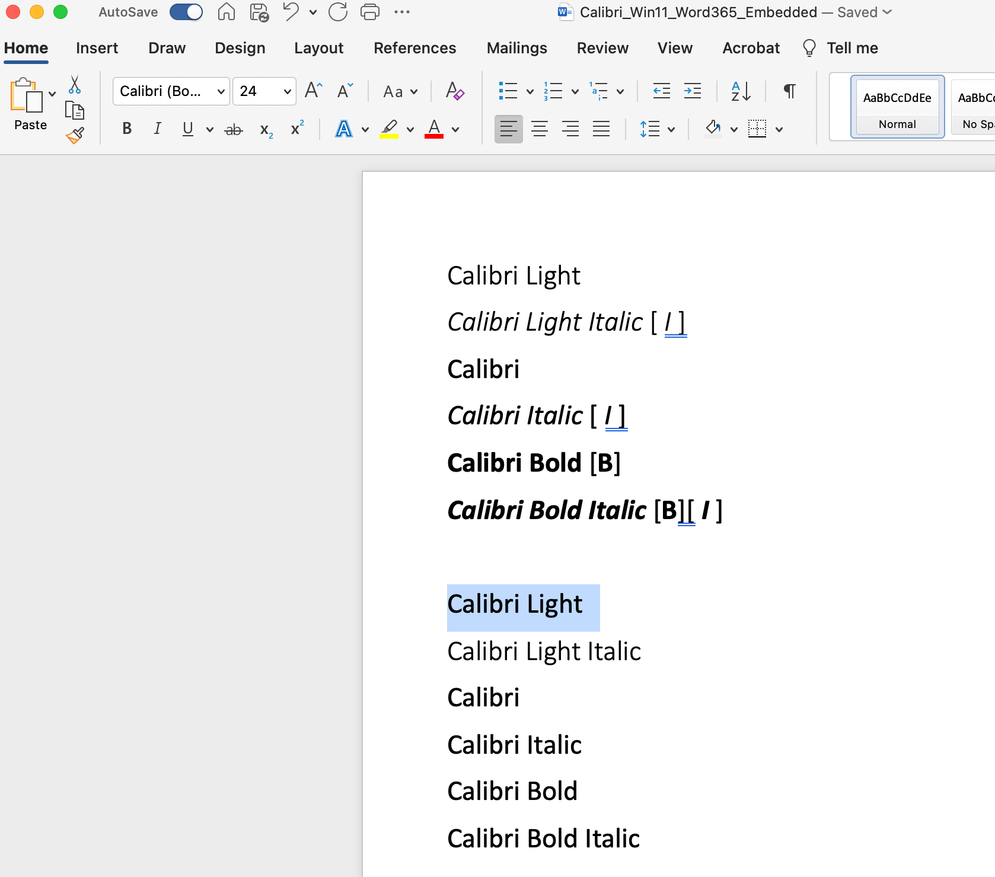Screen dimensions: 995x877
Task: Apply superscript formatting
Action: (x=296, y=129)
